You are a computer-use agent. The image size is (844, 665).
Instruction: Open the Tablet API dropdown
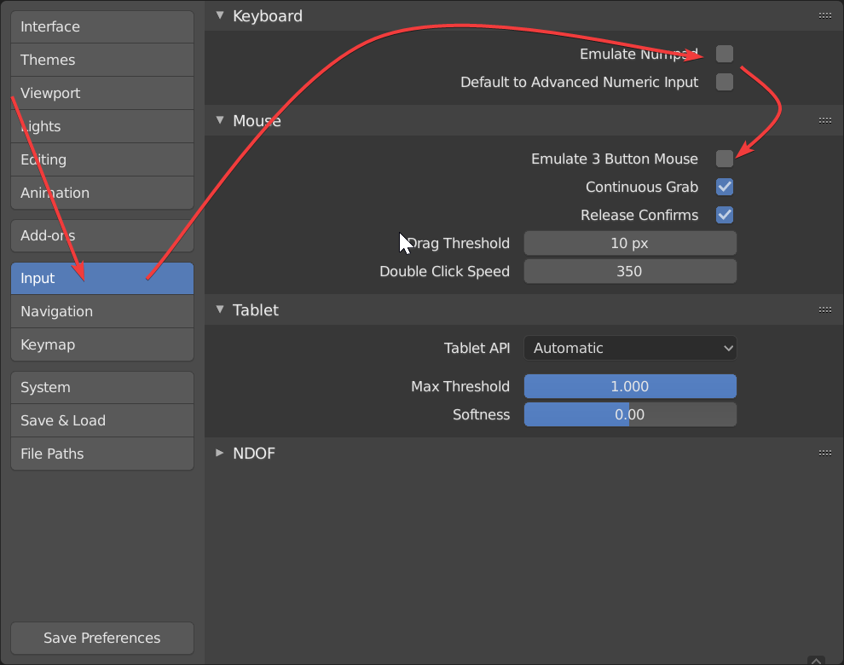point(630,348)
